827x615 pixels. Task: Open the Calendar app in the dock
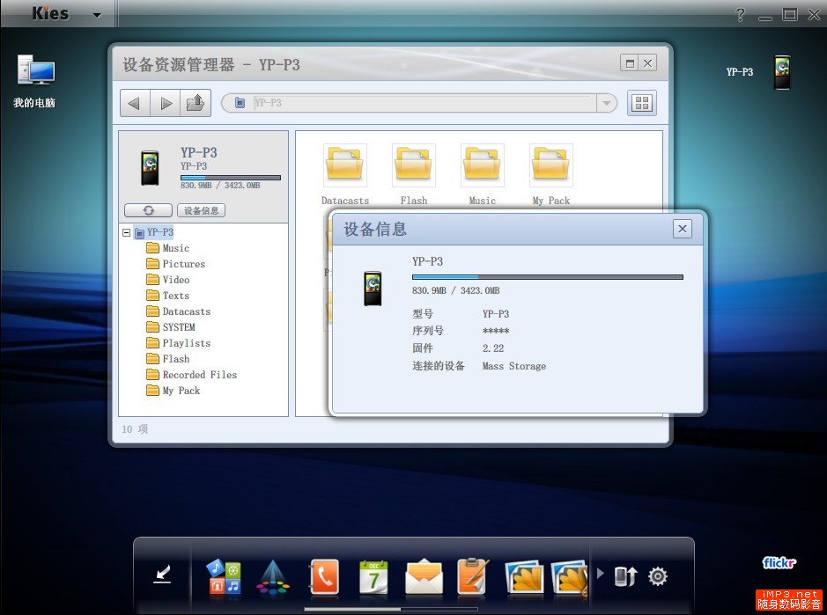click(x=374, y=575)
